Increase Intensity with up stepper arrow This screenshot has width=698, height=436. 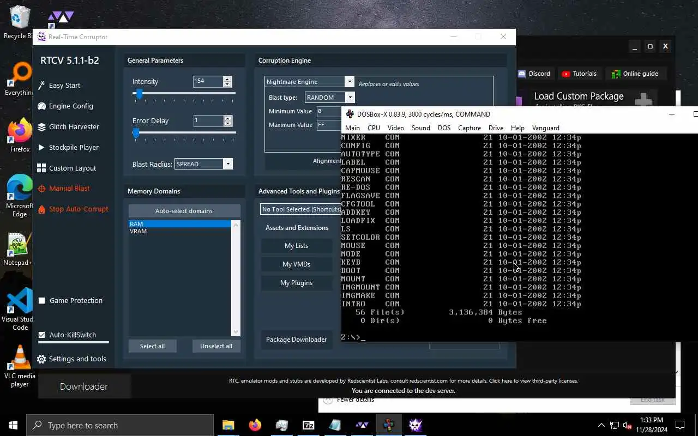point(227,78)
